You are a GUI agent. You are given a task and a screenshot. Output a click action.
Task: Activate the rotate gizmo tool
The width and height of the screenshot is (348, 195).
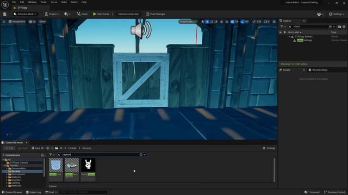(212, 22)
